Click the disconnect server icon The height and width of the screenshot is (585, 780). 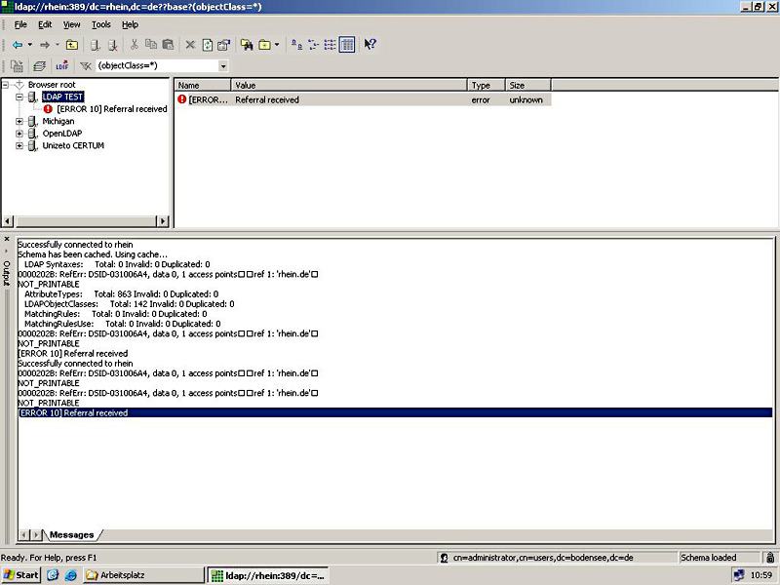(x=113, y=45)
